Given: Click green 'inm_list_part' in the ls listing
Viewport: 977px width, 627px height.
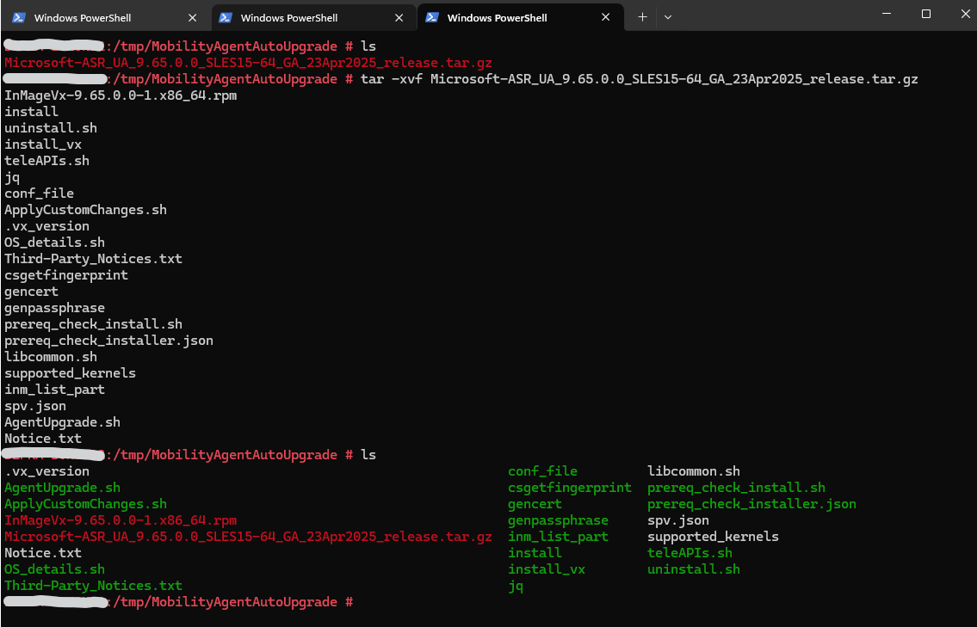Looking at the screenshot, I should pos(559,537).
